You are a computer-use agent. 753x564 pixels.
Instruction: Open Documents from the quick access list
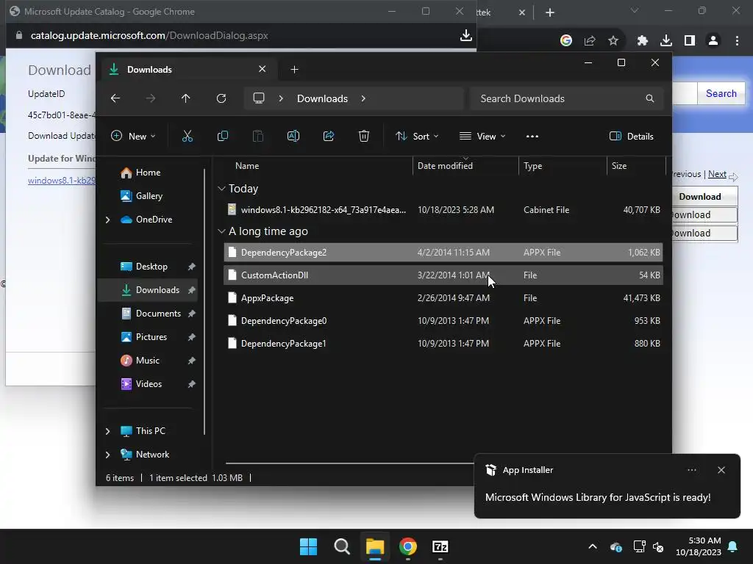click(x=159, y=313)
